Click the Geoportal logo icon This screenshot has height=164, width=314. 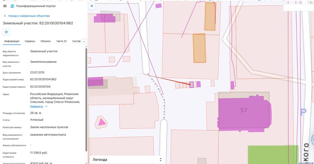pyautogui.click(x=12, y=6)
